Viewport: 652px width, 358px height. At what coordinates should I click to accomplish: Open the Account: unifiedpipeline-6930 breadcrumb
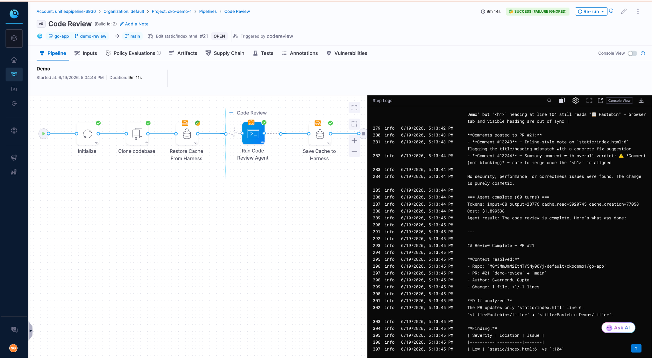[66, 11]
